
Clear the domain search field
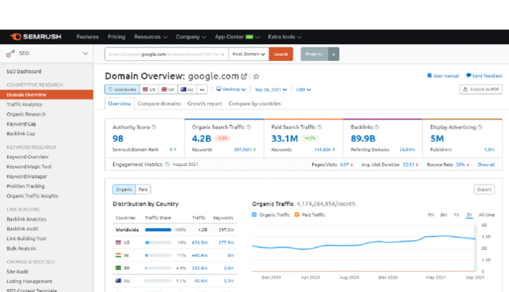pos(222,54)
